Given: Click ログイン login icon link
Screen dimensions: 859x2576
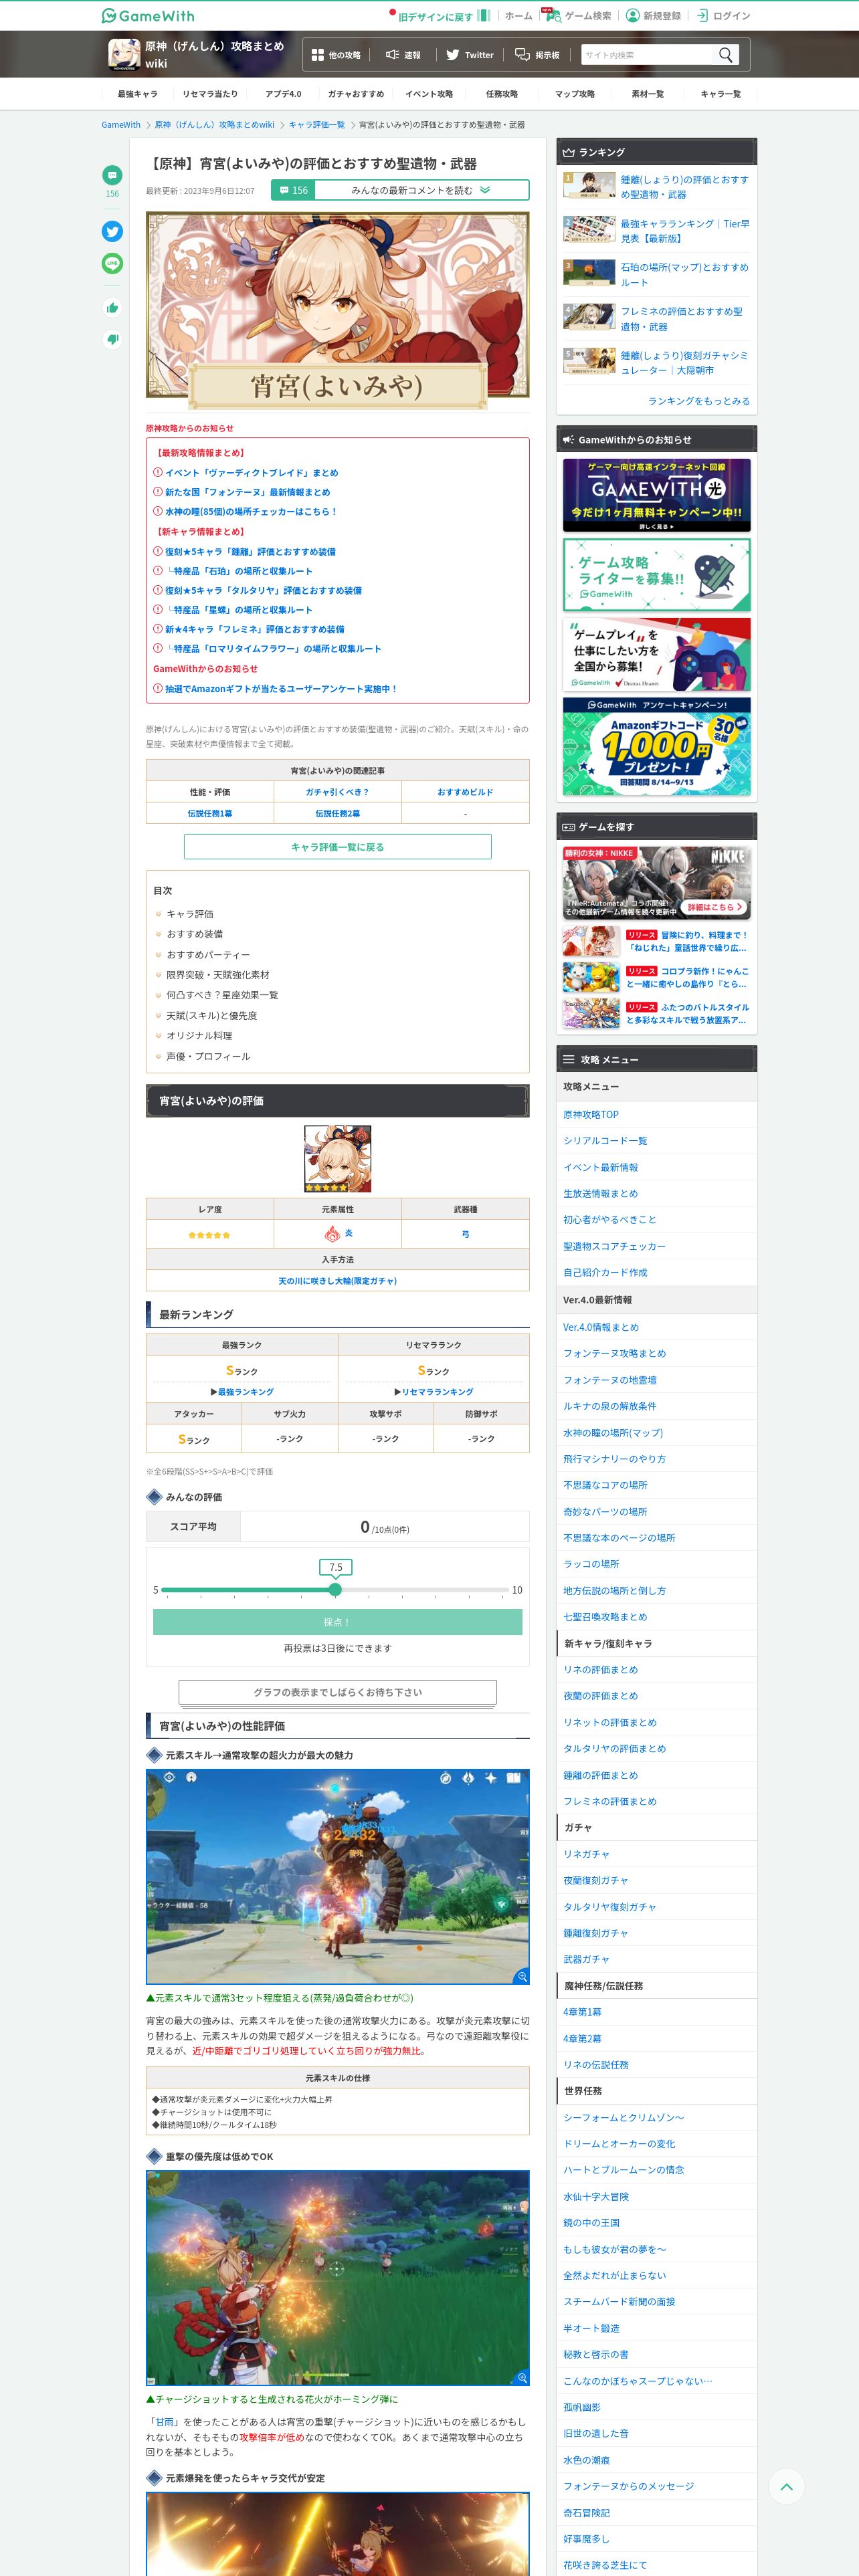Looking at the screenshot, I should click(x=723, y=15).
